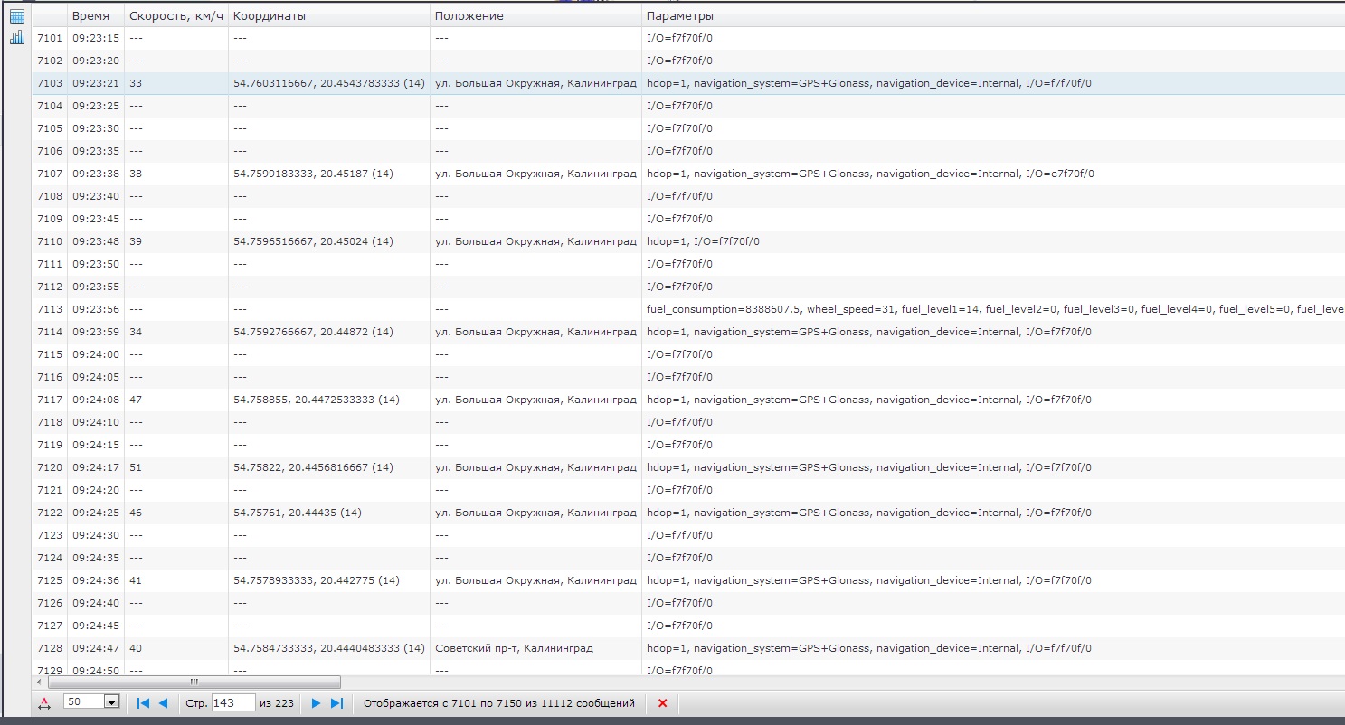
Task: Click the Координаты column header
Action: (269, 16)
